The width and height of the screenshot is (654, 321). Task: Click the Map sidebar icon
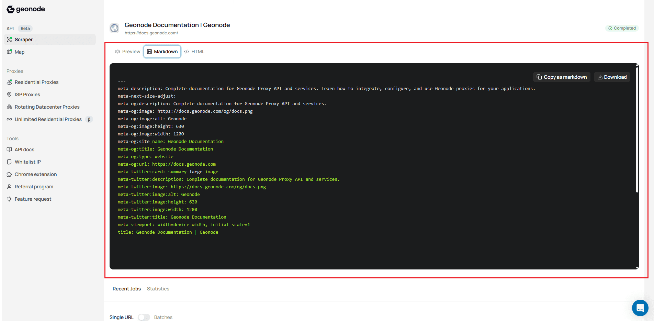tap(9, 52)
